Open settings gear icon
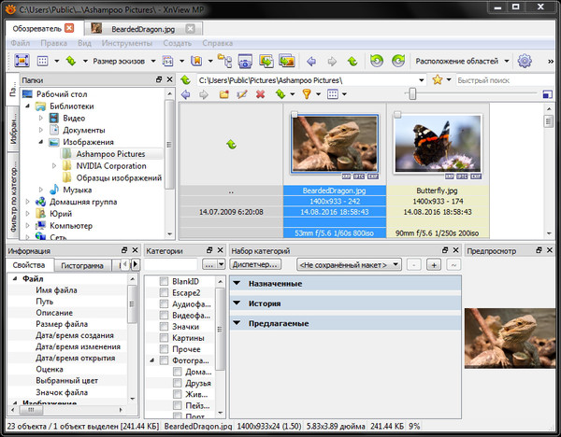This screenshot has width=561, height=437. [x=525, y=61]
